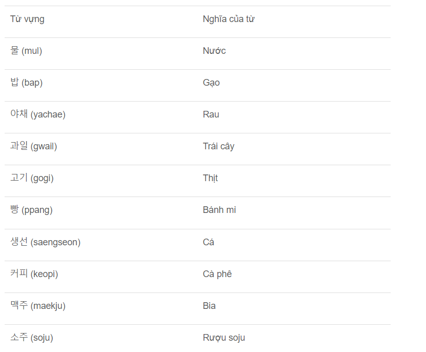Viewport: 426px width, 352px height.
Task: Select the word 고기 (gogi)
Action: (32, 178)
